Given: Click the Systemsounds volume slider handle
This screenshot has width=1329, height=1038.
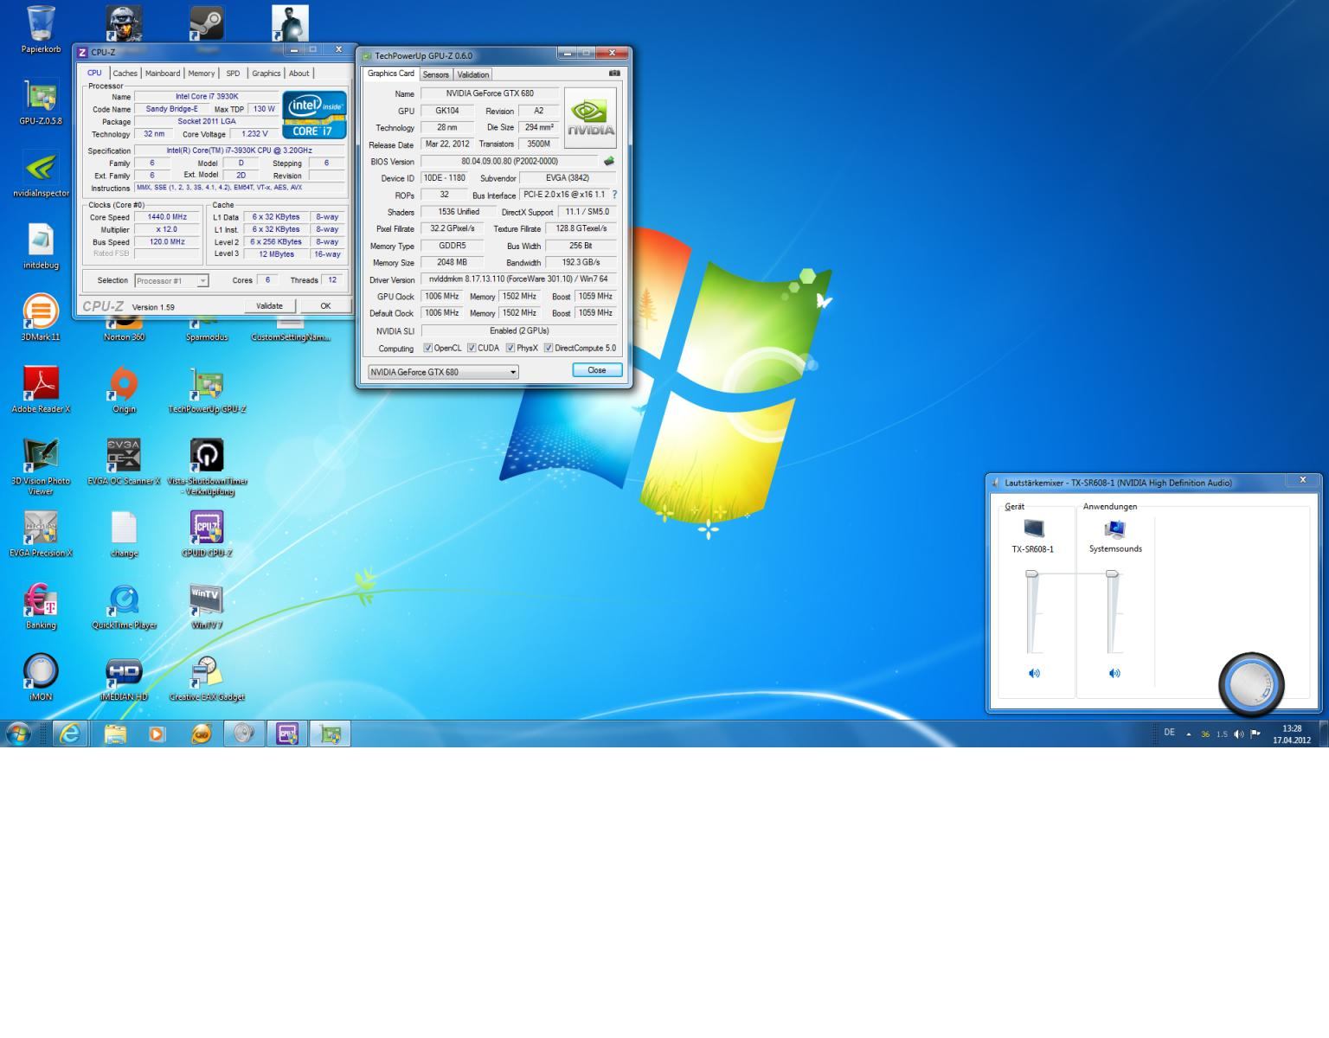Looking at the screenshot, I should click(1112, 573).
